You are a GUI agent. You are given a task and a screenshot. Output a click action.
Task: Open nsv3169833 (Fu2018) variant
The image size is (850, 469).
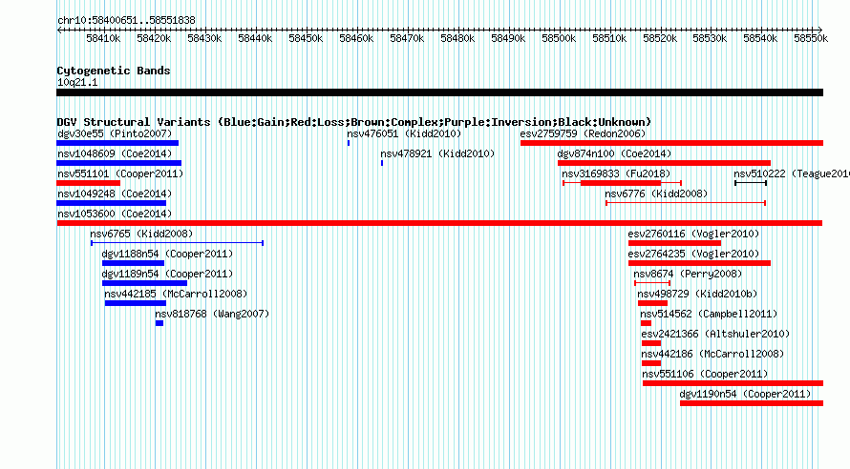click(616, 173)
